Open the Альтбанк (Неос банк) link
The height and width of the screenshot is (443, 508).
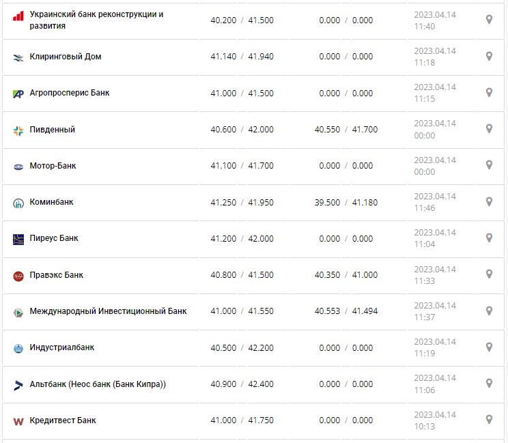(98, 384)
